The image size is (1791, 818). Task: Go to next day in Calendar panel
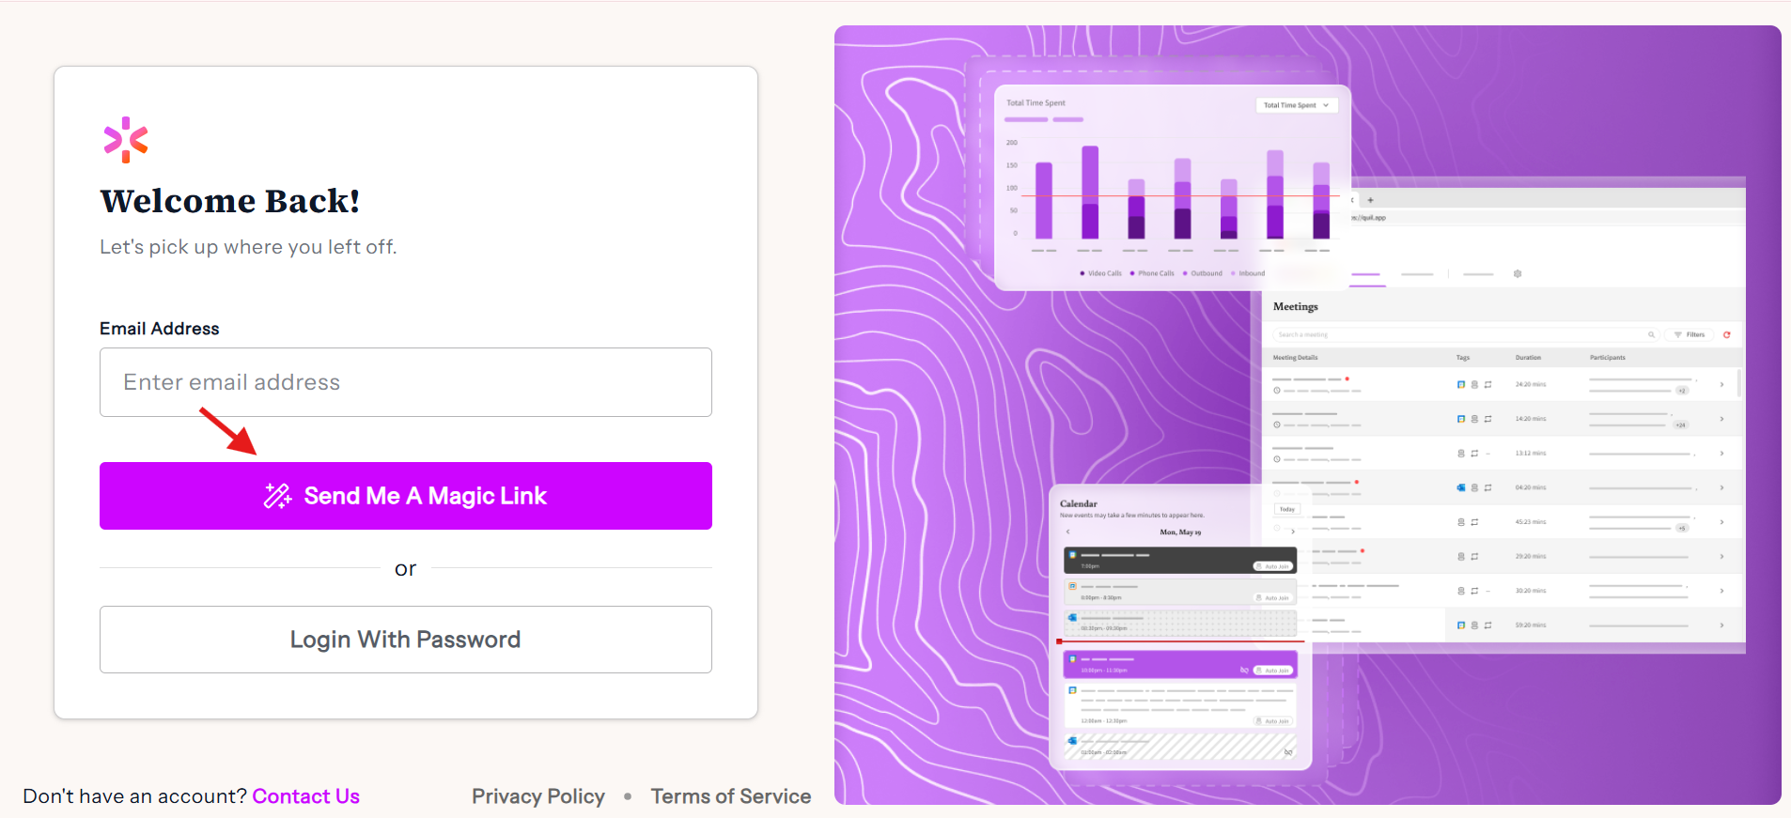click(x=1293, y=532)
